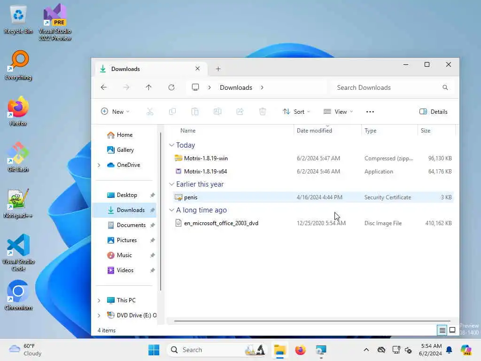Click the Copy icon in toolbar

[172, 112]
